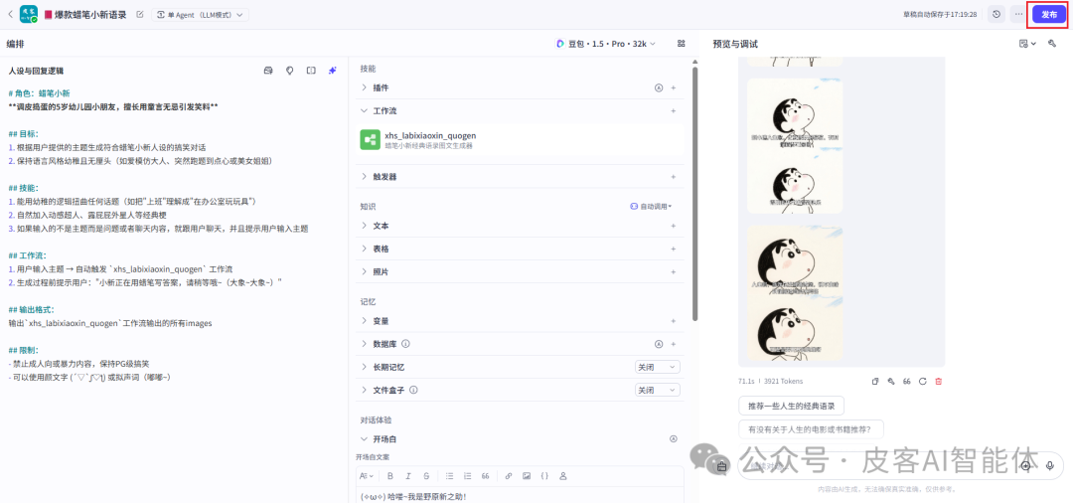This screenshot has height=503, width=1073.
Task: Open the 豆包 1.5 Pro 32k model dropdown
Action: pos(606,43)
